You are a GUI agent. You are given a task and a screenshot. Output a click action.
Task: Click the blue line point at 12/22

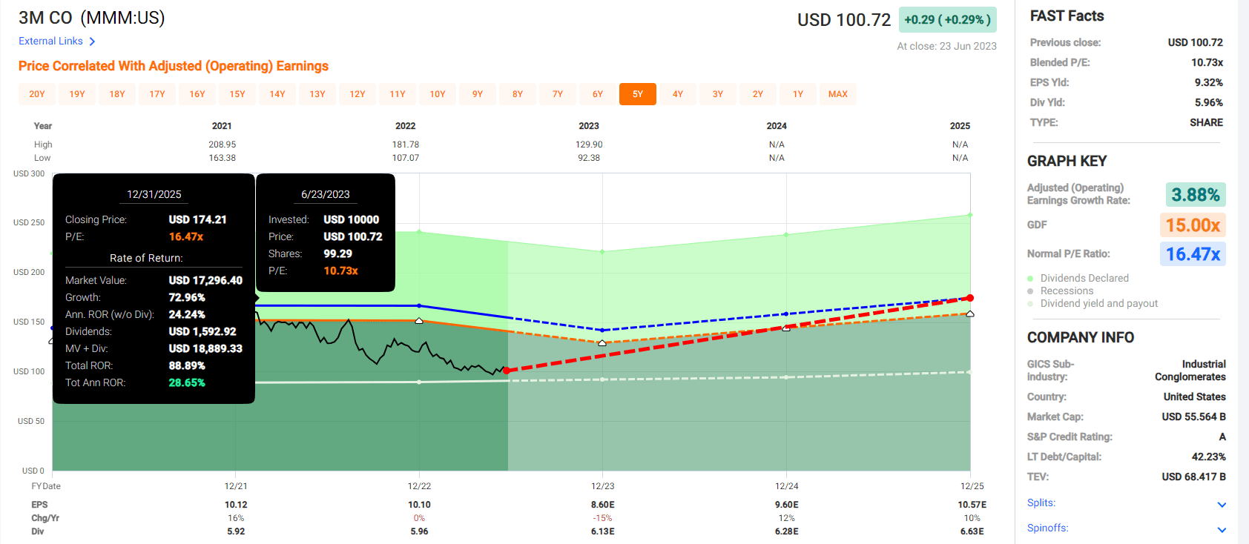click(419, 305)
